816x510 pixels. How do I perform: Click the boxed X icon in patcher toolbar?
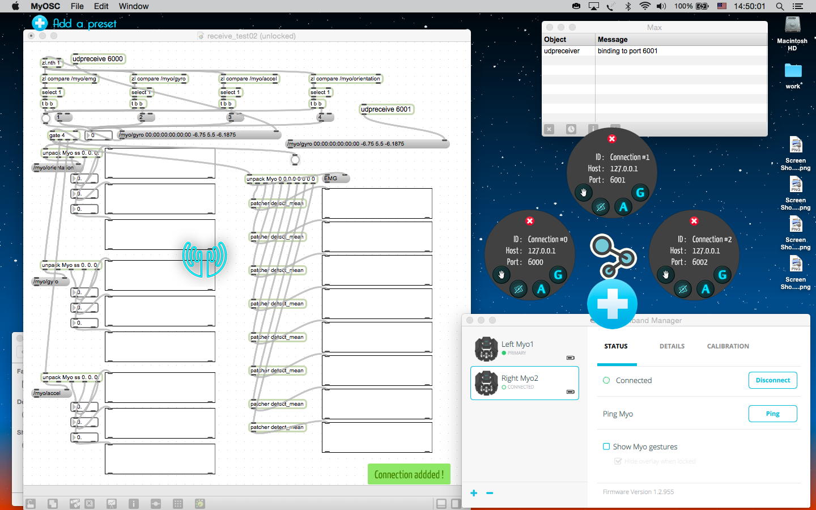tap(90, 503)
